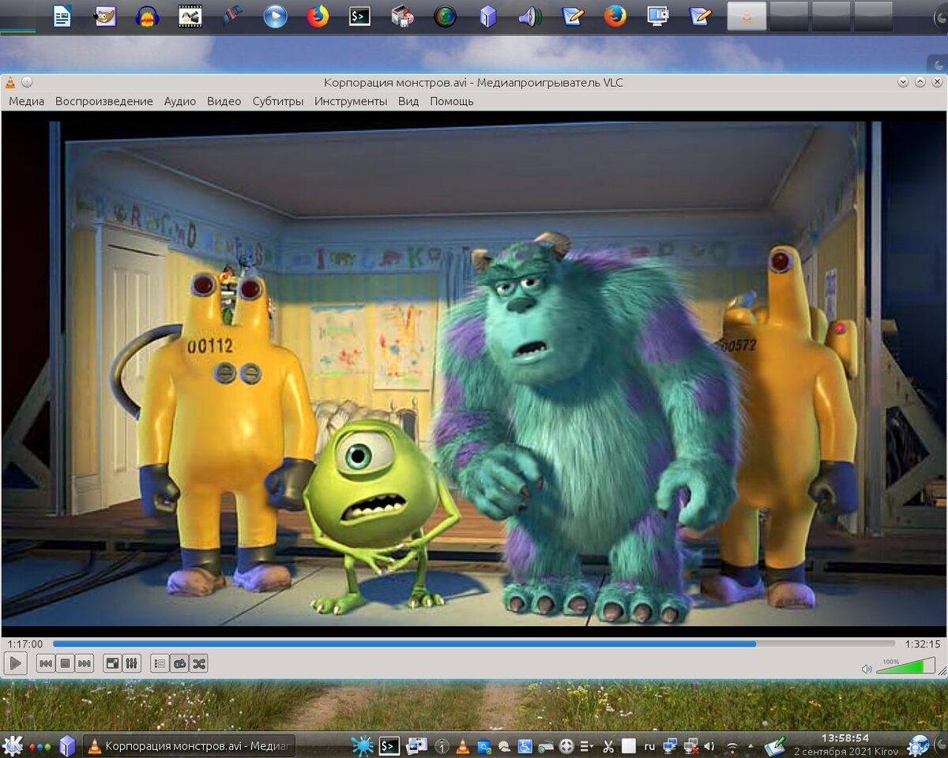Launch GIMP from top panel
This screenshot has height=758, width=948.
pyautogui.click(x=105, y=16)
